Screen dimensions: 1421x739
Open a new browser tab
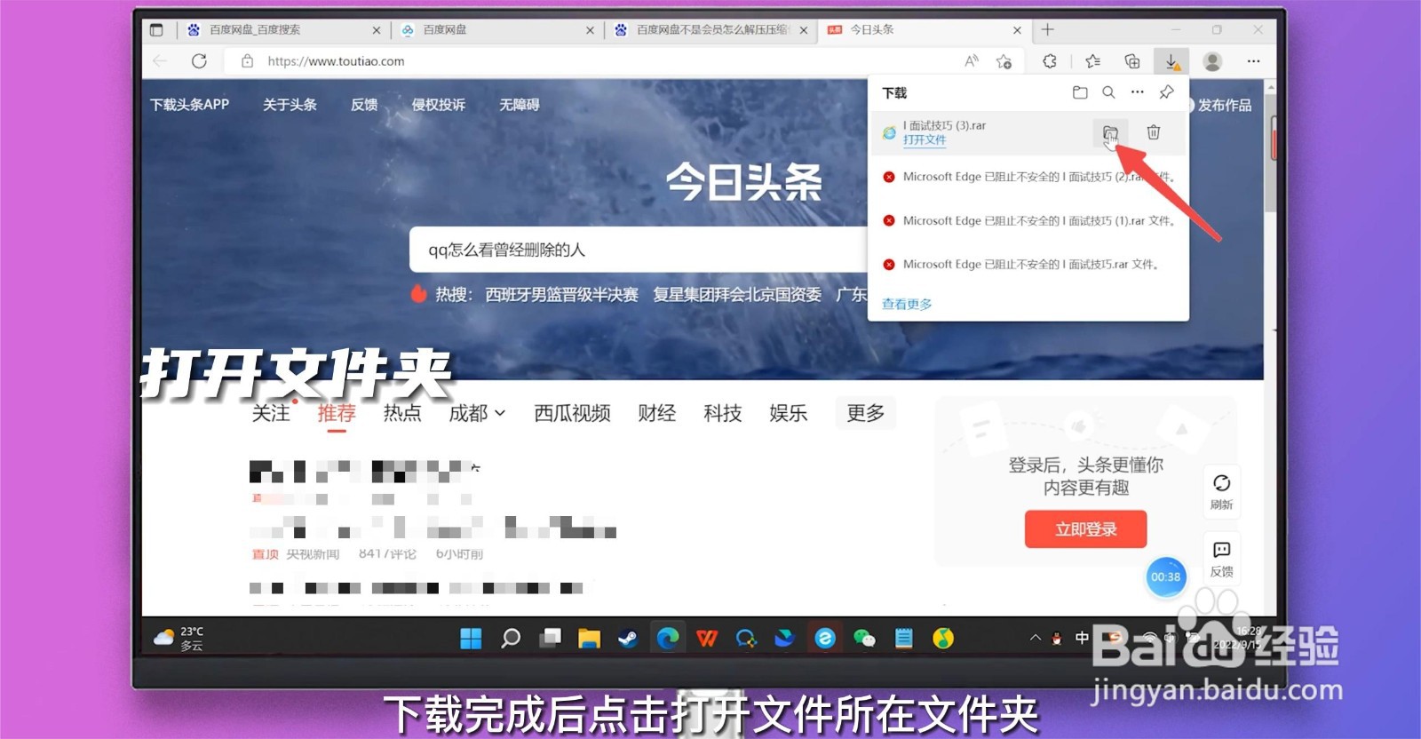(1048, 29)
